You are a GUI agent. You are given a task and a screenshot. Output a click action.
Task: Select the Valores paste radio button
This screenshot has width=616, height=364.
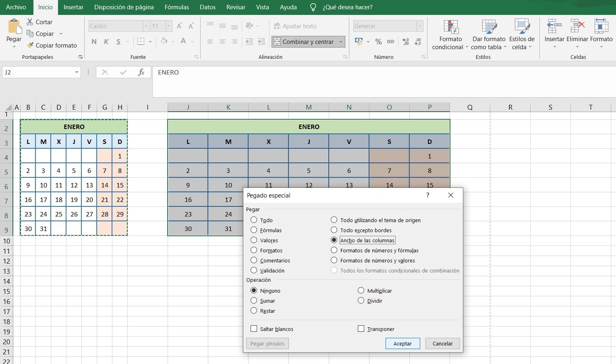point(254,240)
